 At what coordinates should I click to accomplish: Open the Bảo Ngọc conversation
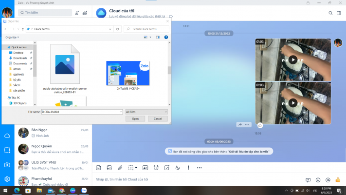(53, 133)
